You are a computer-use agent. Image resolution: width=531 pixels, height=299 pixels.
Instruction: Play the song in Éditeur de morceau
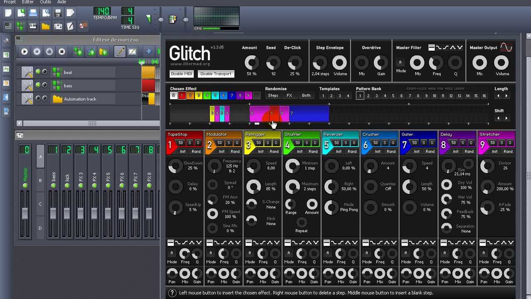(x=24, y=51)
